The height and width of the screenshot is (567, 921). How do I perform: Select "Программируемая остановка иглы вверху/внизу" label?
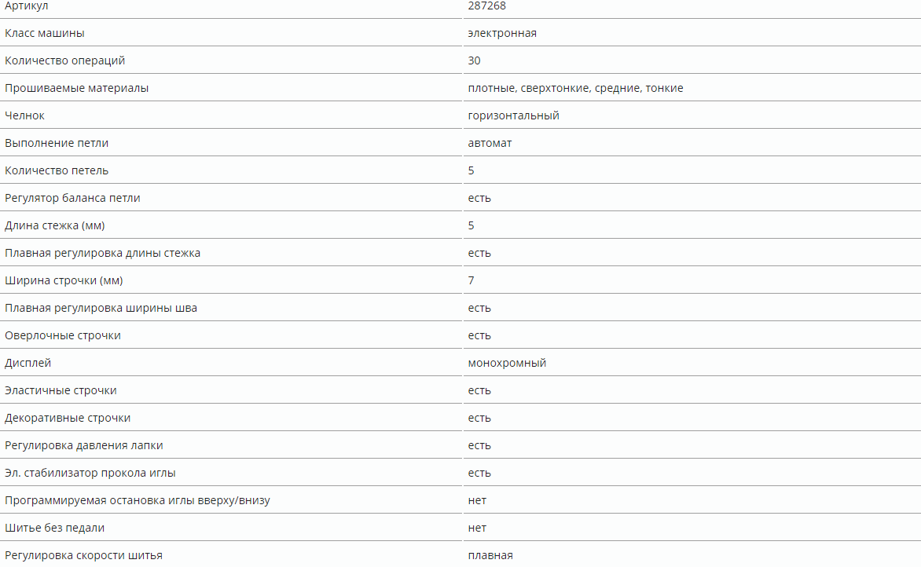[x=138, y=501]
